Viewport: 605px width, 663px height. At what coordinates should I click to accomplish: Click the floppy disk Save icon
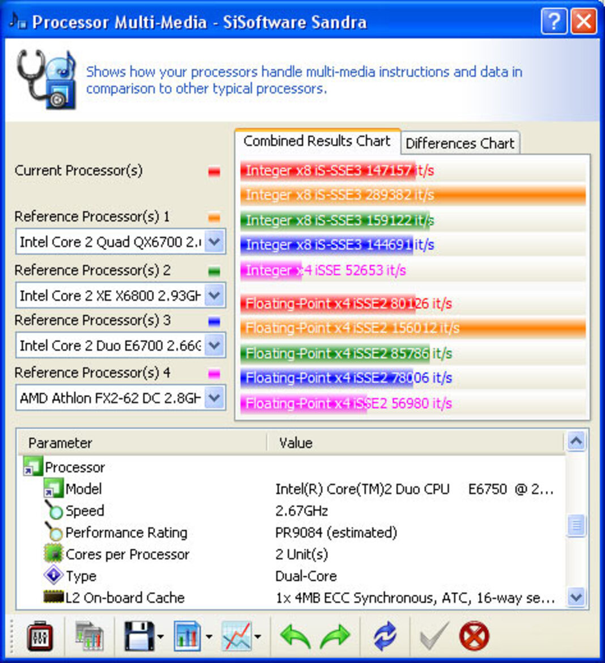[139, 635]
